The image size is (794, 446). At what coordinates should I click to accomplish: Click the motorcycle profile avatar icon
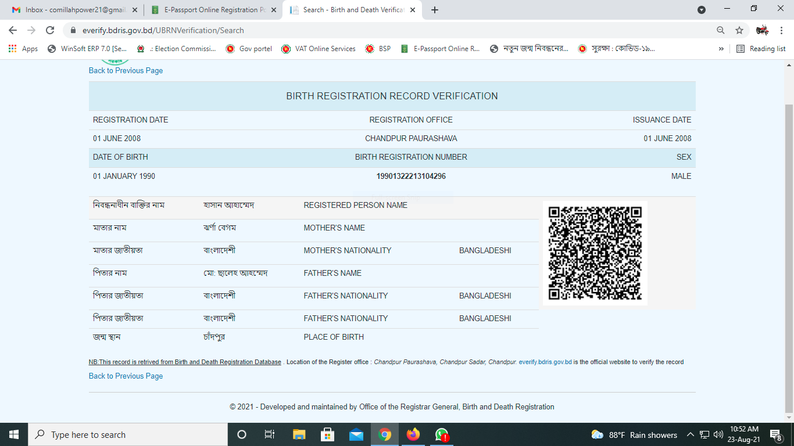[762, 30]
